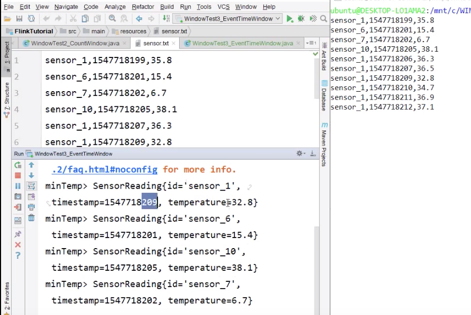Print the console output with the printer icon
This screenshot has height=315, width=471.
click(31, 207)
